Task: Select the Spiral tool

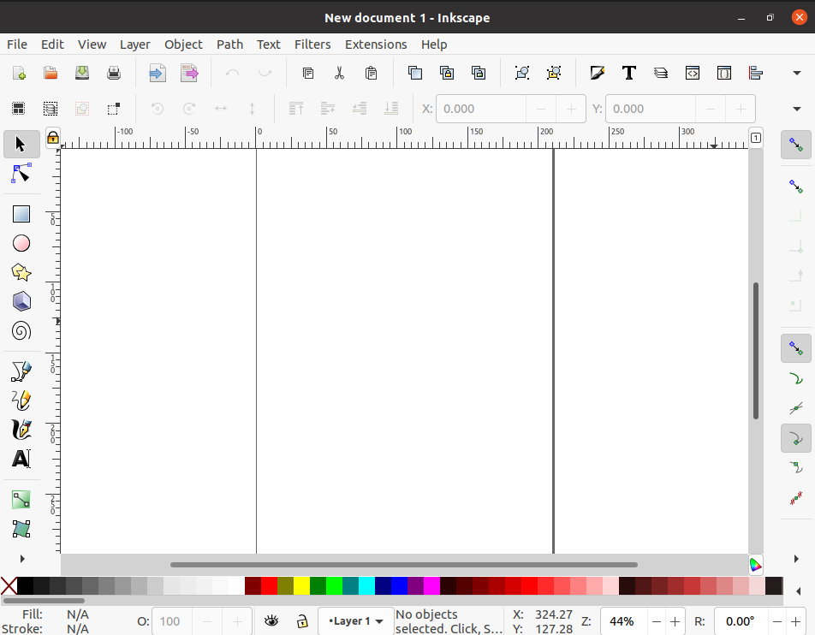Action: coord(21,330)
